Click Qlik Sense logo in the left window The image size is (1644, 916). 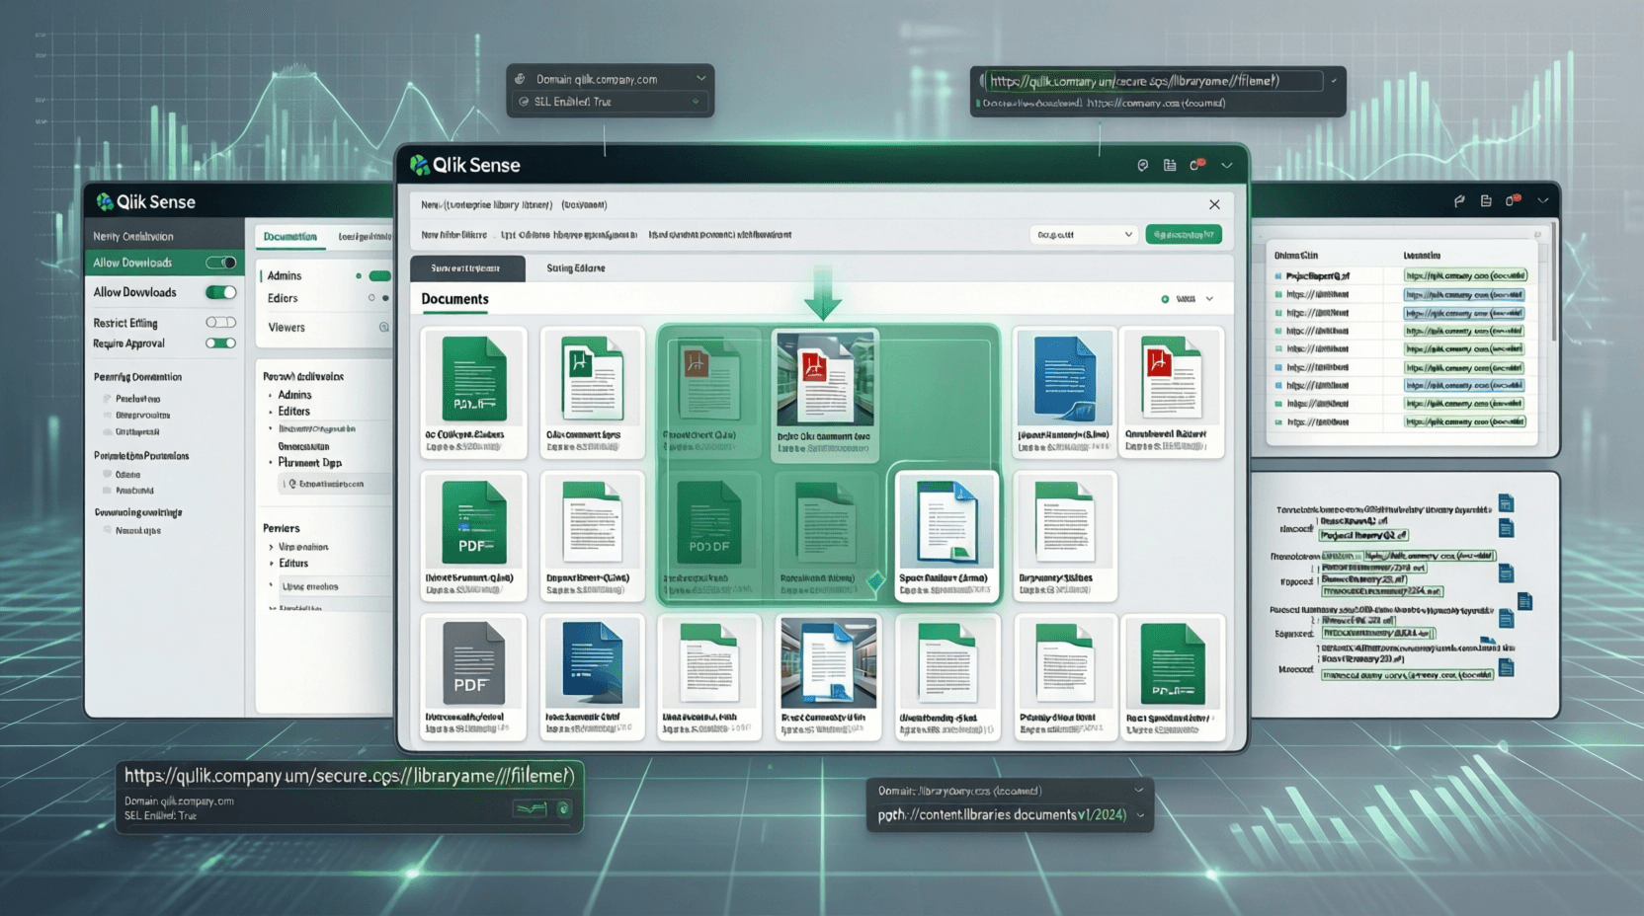click(x=146, y=201)
